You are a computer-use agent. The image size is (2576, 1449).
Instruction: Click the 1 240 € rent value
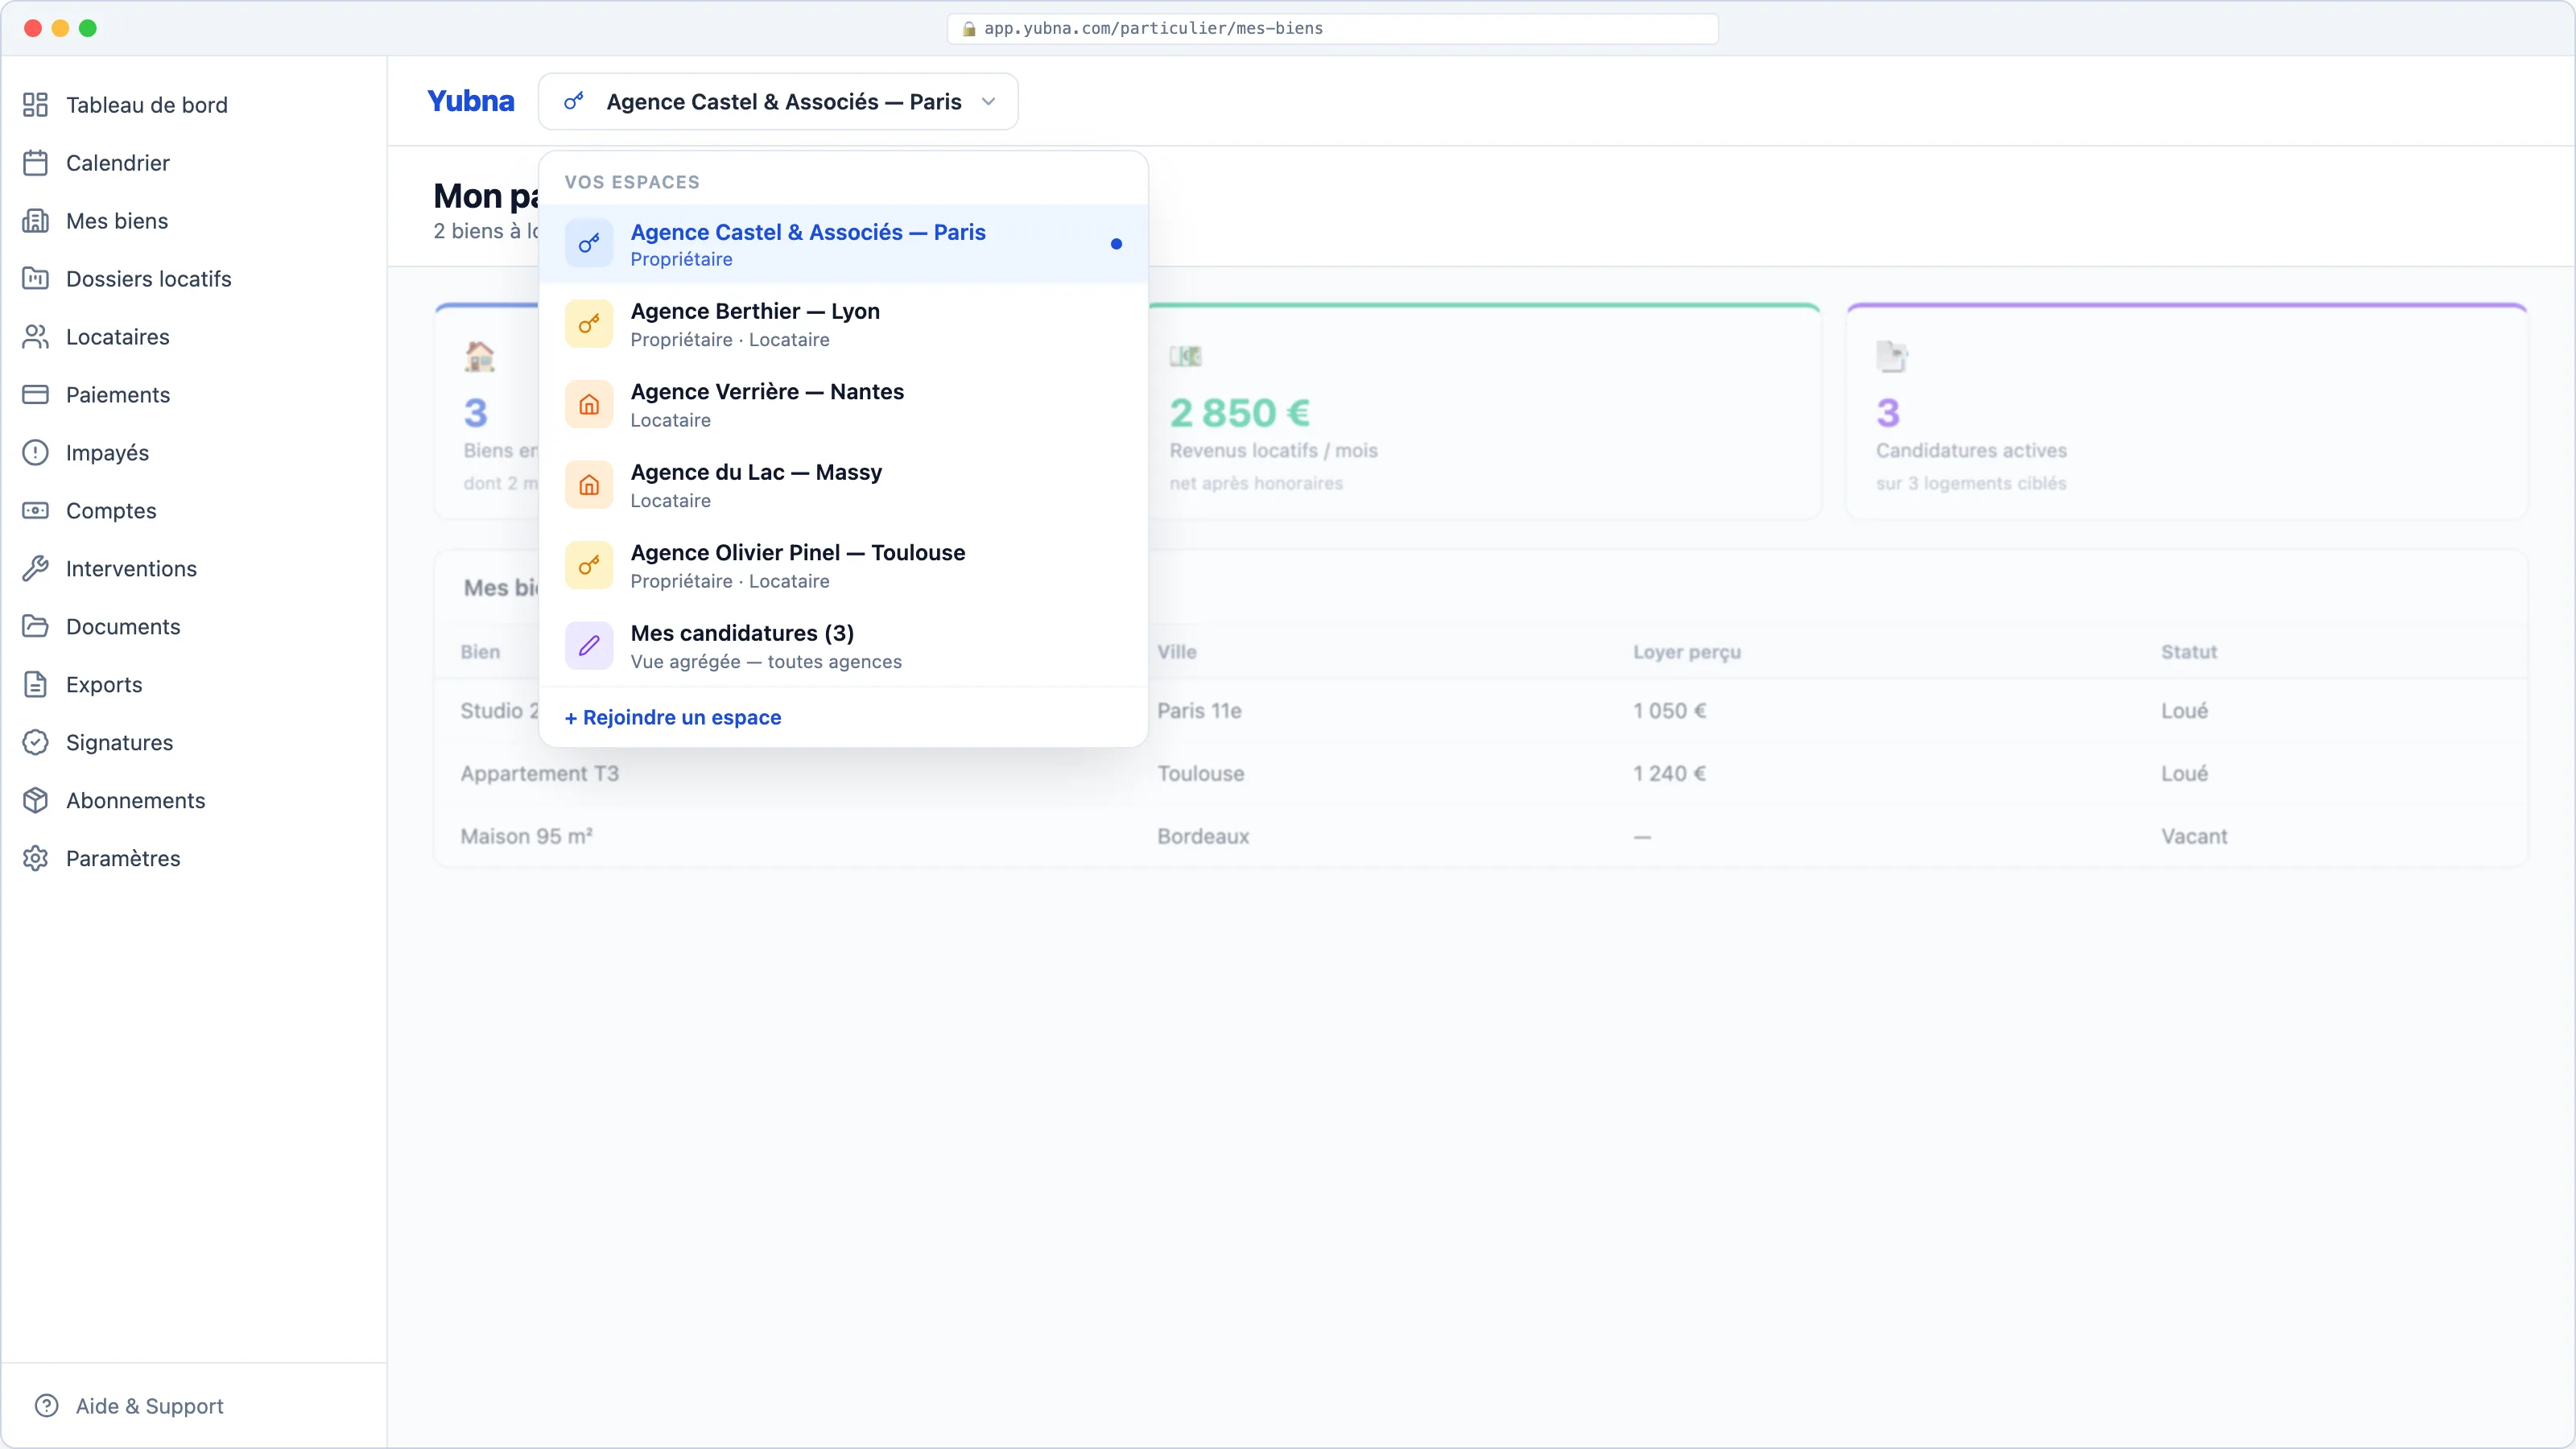[x=1669, y=774]
